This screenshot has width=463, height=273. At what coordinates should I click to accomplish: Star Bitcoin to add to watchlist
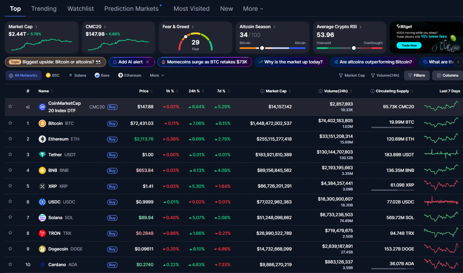pyautogui.click(x=10, y=123)
